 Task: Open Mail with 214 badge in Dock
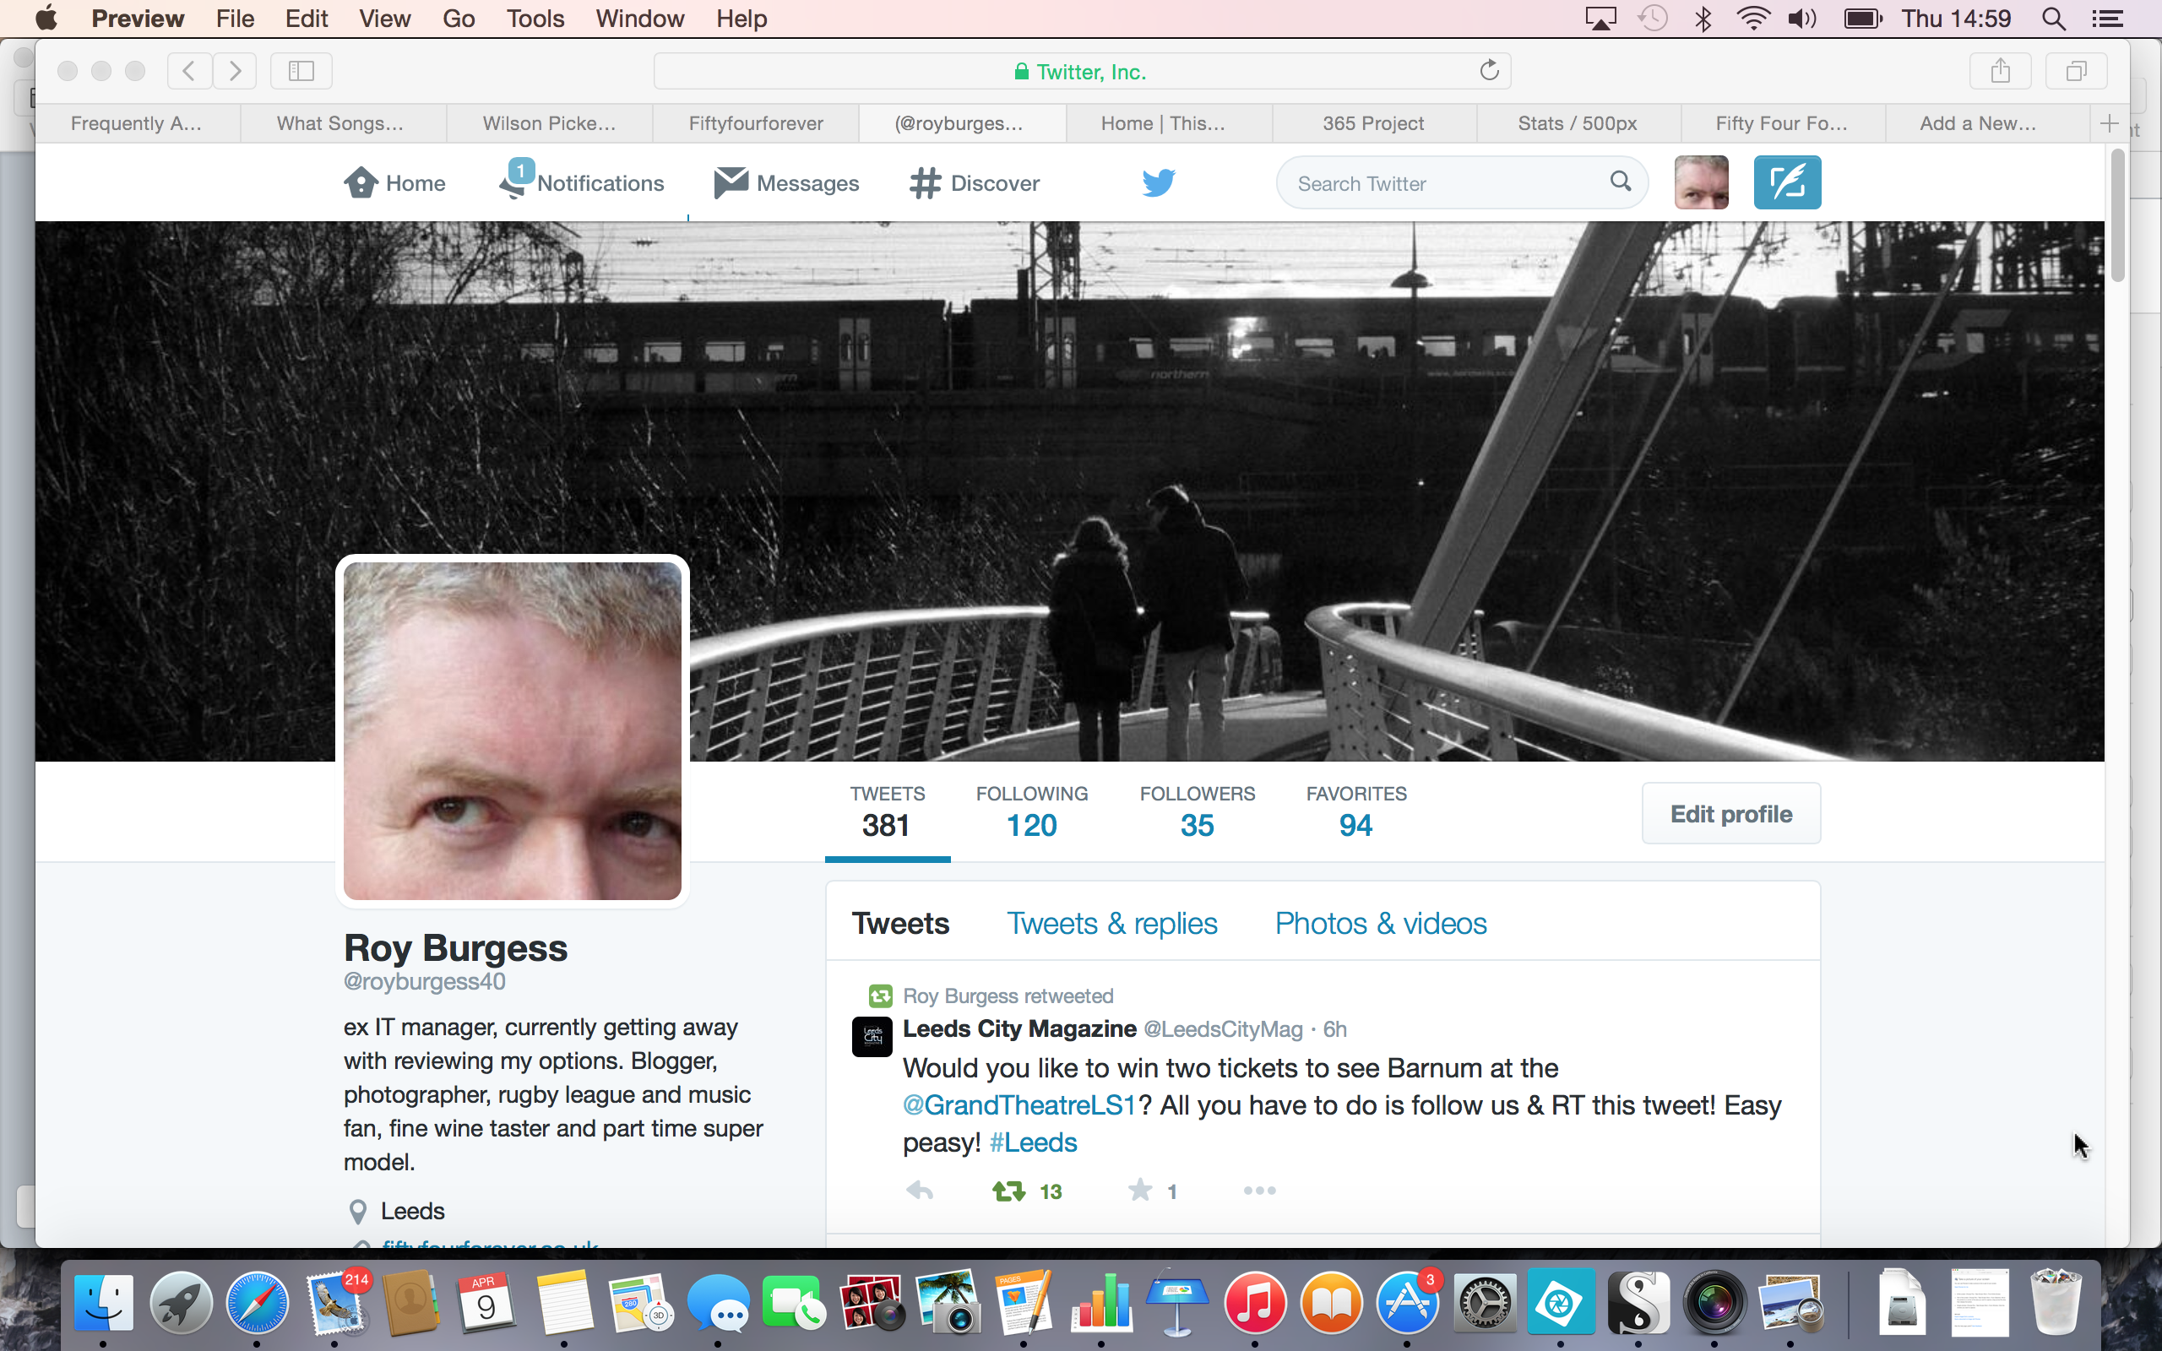(x=336, y=1302)
